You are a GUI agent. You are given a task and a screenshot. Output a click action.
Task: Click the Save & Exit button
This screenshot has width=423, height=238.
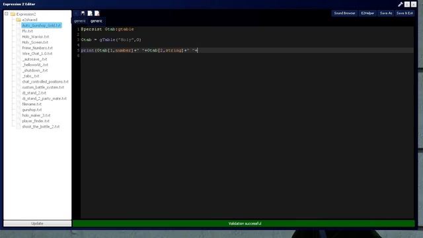pyautogui.click(x=404, y=13)
